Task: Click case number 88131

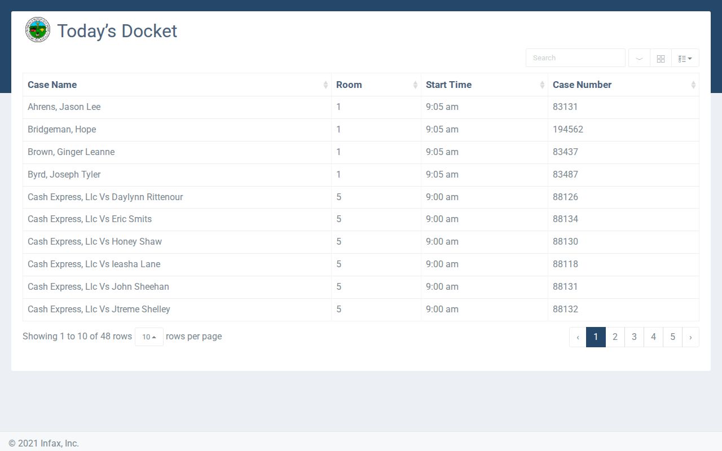Action: [x=565, y=287]
